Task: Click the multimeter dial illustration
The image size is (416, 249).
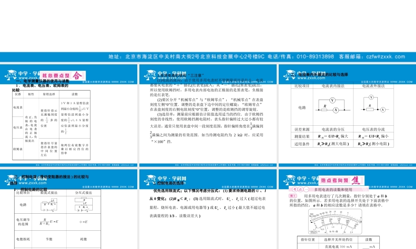Action: 335,222
